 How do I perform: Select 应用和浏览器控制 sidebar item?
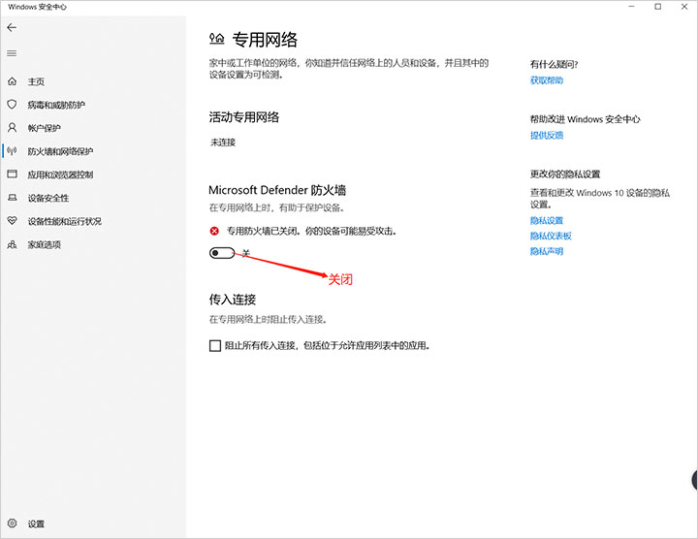click(60, 174)
